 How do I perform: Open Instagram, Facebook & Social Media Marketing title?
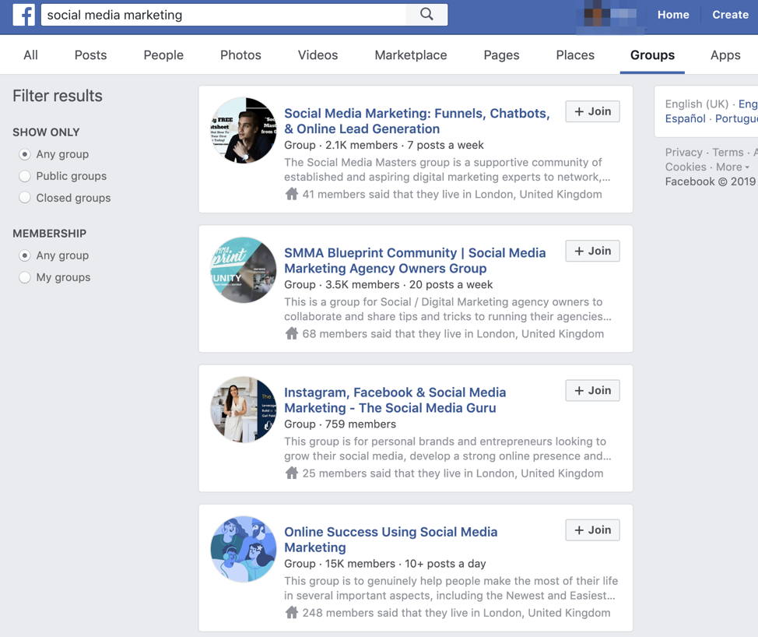pos(395,400)
